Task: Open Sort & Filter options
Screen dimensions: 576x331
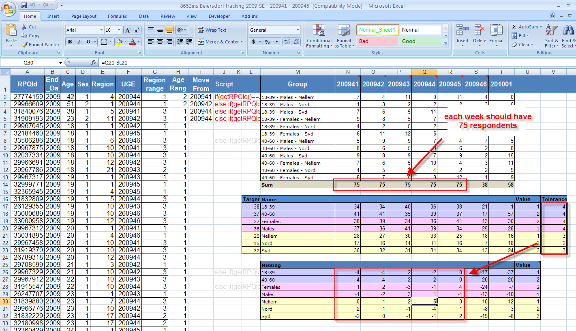Action: (552, 36)
